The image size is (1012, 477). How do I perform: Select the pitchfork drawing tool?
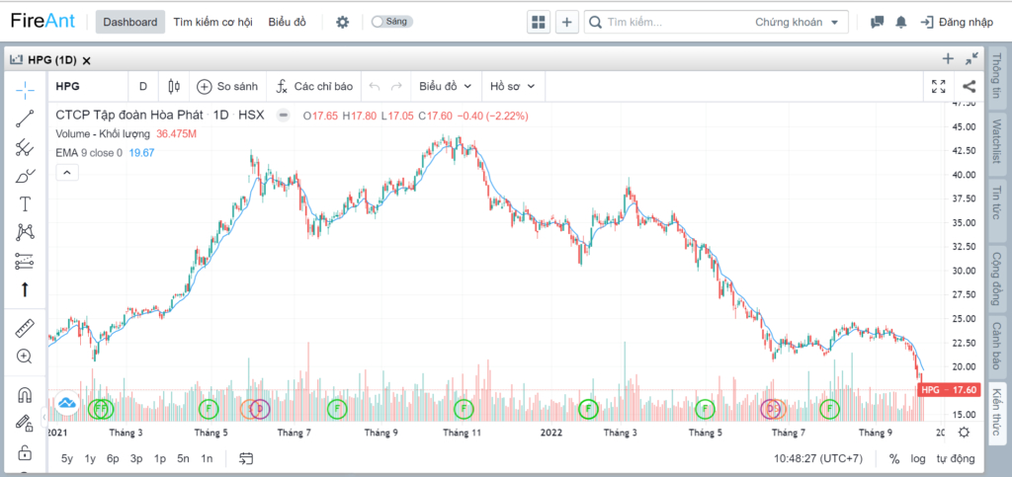(25, 147)
